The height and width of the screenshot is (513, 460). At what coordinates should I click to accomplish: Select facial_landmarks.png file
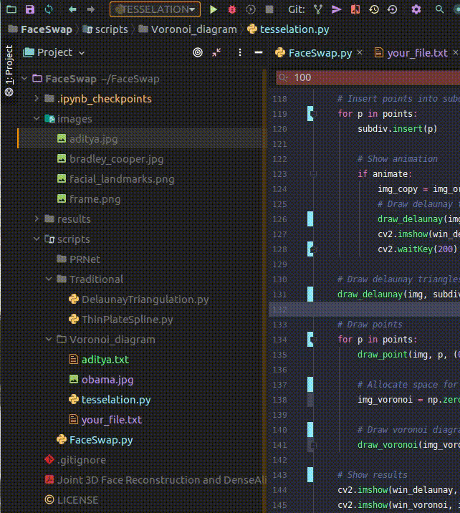coord(122,179)
